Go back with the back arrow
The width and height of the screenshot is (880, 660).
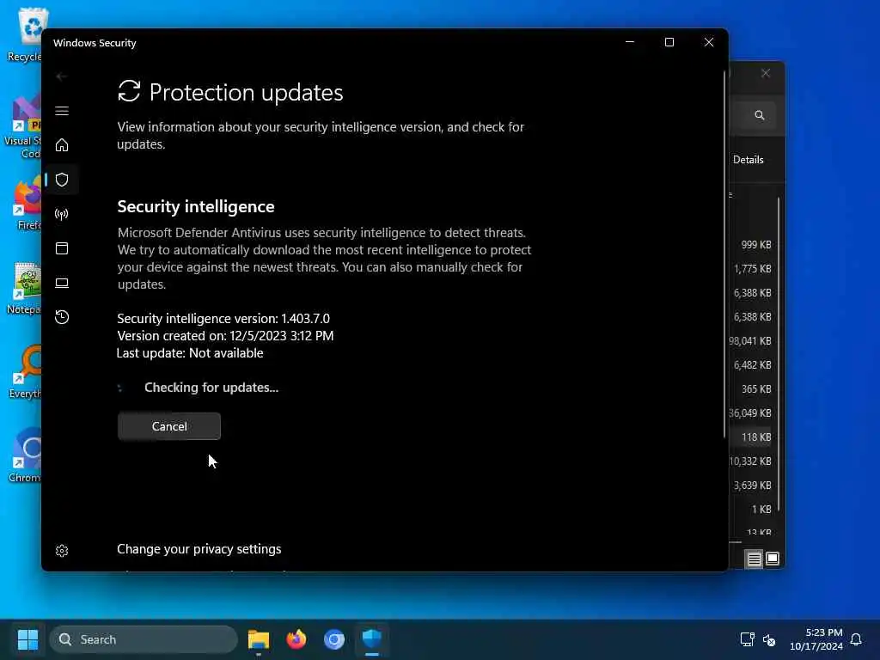coord(62,76)
